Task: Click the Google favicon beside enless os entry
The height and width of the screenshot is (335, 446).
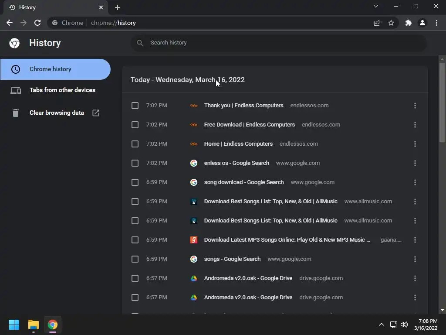Action: (194, 163)
